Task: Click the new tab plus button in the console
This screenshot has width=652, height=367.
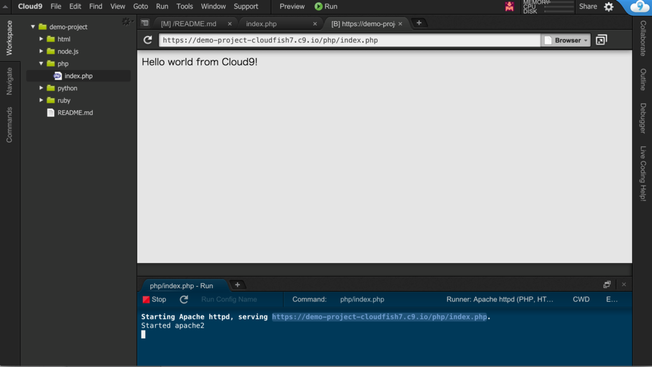Action: point(237,284)
